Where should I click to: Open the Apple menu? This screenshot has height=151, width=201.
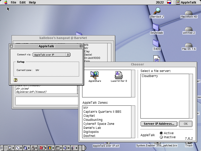click(6, 2)
